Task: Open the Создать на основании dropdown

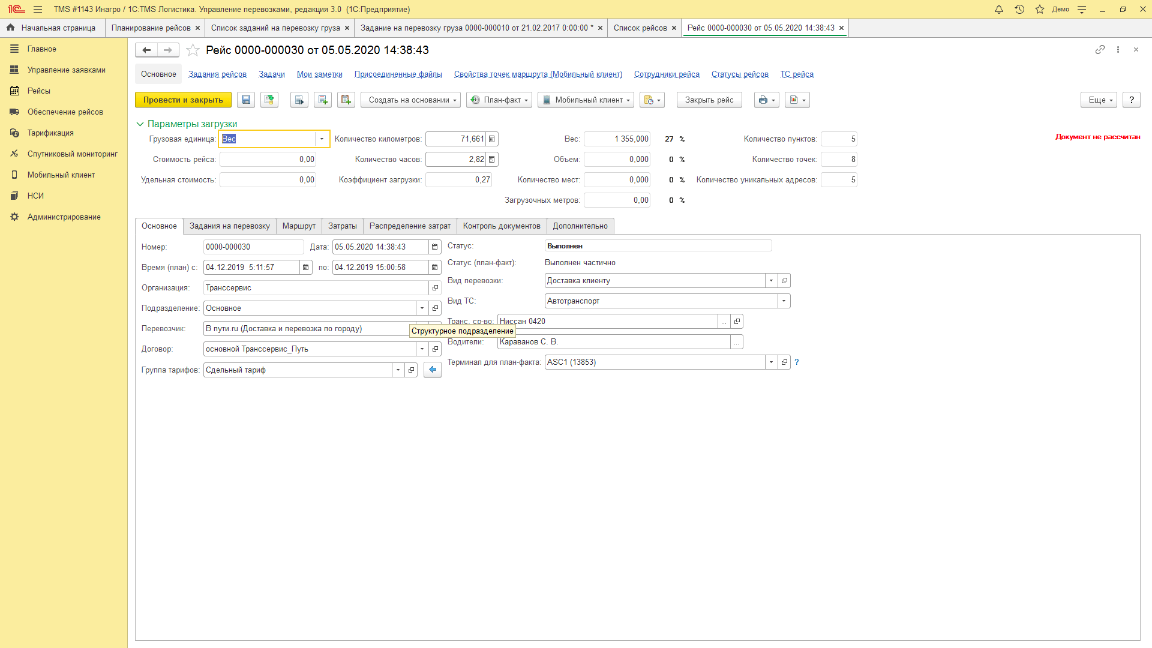Action: (411, 100)
